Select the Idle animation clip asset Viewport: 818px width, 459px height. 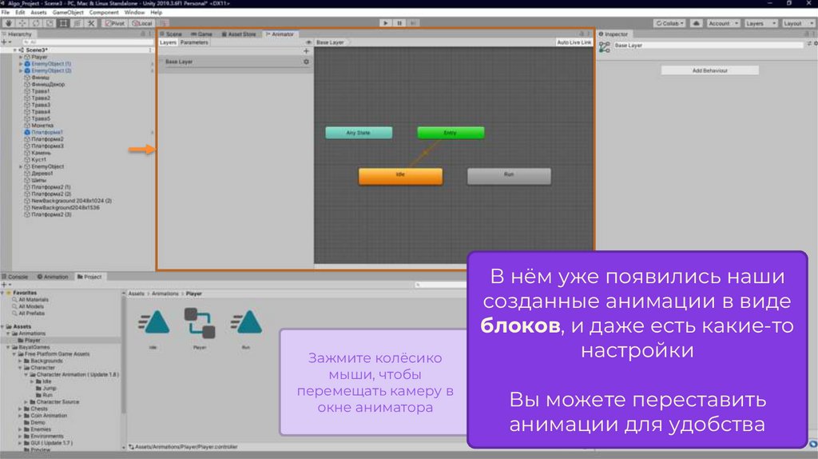click(153, 325)
